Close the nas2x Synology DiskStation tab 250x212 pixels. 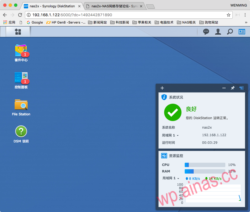tap(79, 6)
